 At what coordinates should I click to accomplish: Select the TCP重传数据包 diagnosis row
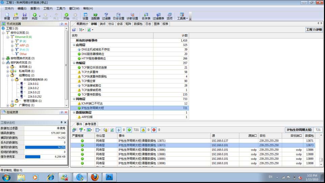pos(129,95)
